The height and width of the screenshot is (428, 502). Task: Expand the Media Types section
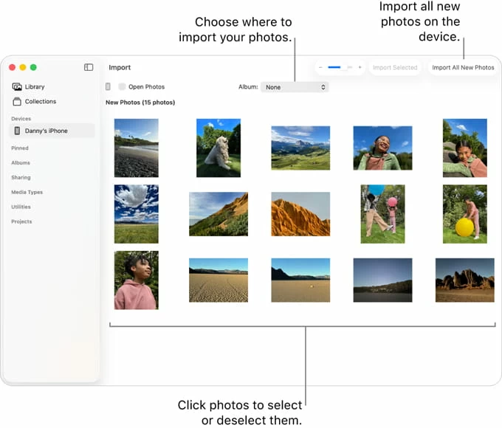coord(27,192)
